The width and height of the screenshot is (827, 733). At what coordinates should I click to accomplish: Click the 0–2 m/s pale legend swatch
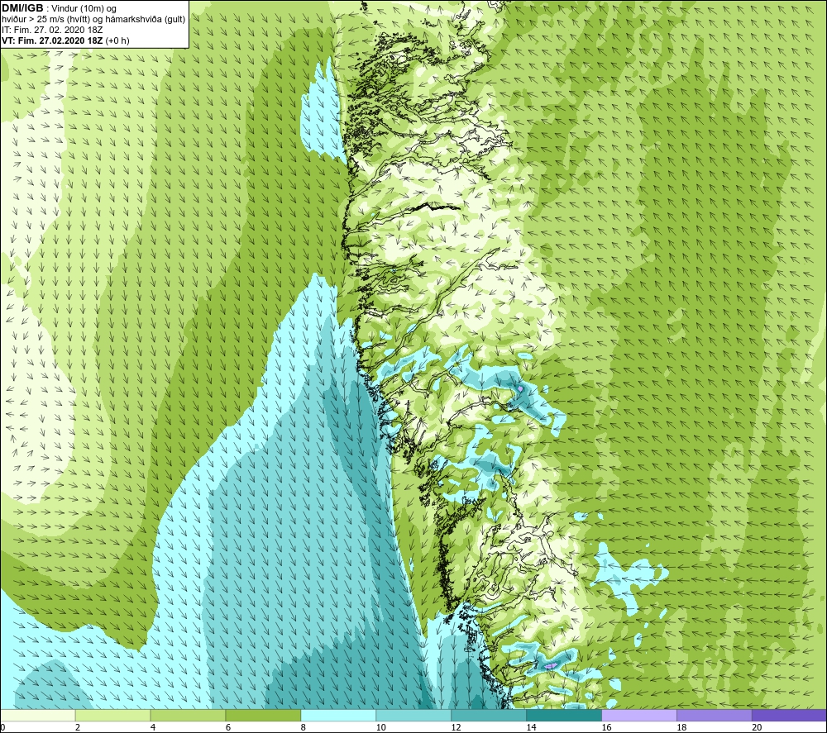point(38,716)
